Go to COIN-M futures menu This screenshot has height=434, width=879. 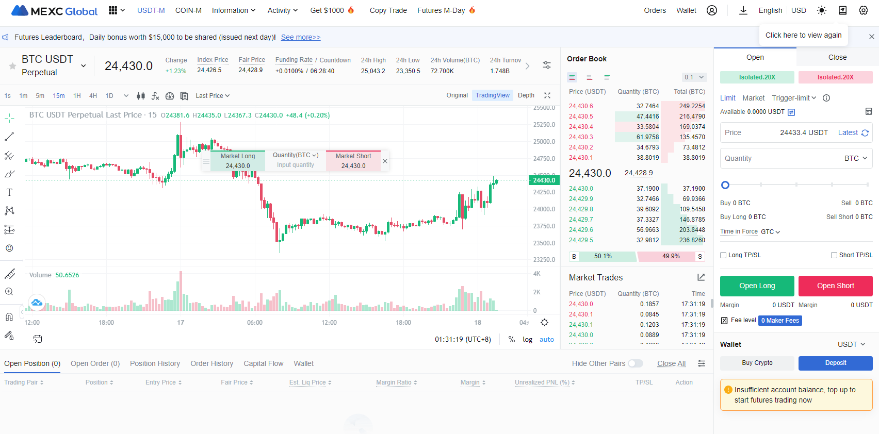(188, 10)
